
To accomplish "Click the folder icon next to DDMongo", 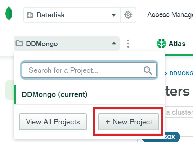I will pyautogui.click(x=19, y=44).
